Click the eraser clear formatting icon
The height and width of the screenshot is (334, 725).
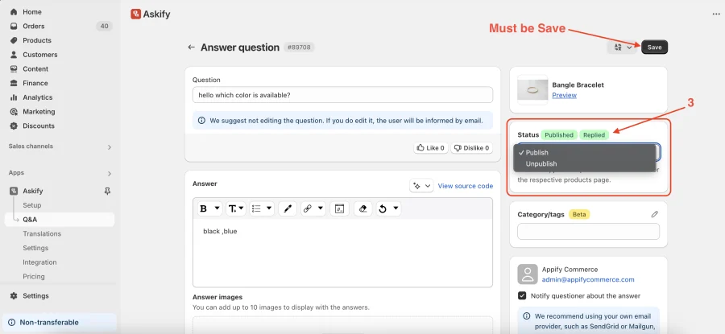point(363,208)
